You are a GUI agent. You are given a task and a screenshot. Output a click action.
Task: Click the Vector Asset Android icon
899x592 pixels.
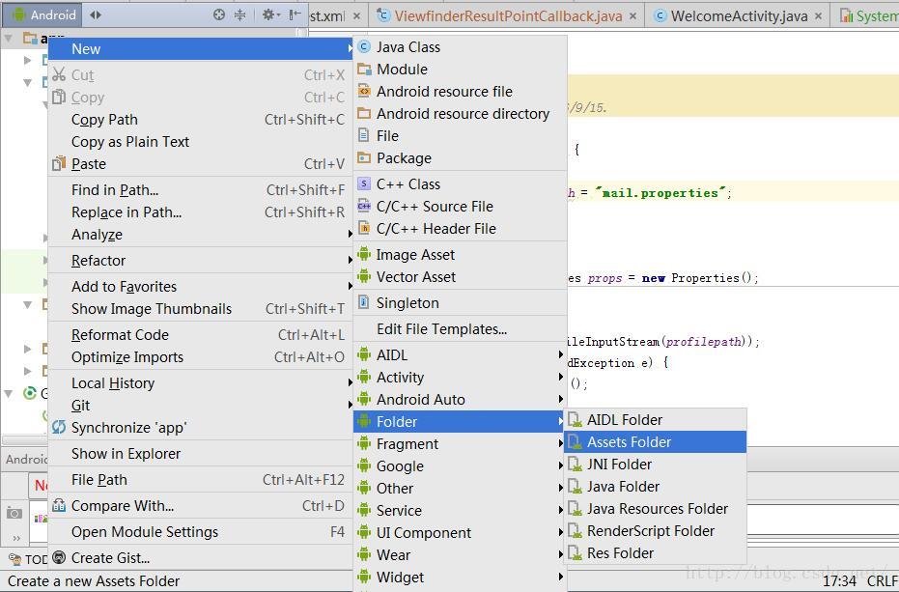click(x=363, y=276)
